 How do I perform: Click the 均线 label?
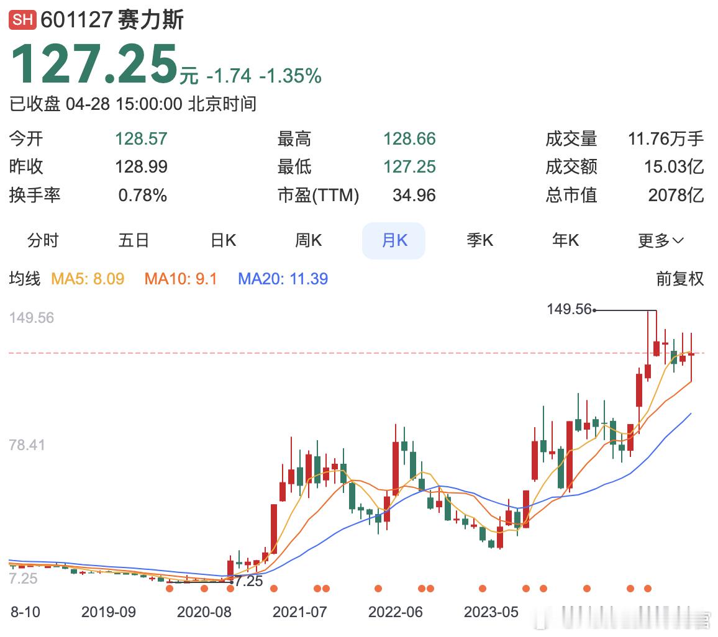(25, 279)
